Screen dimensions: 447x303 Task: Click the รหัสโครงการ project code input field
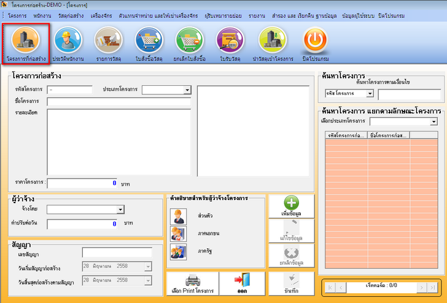point(69,90)
